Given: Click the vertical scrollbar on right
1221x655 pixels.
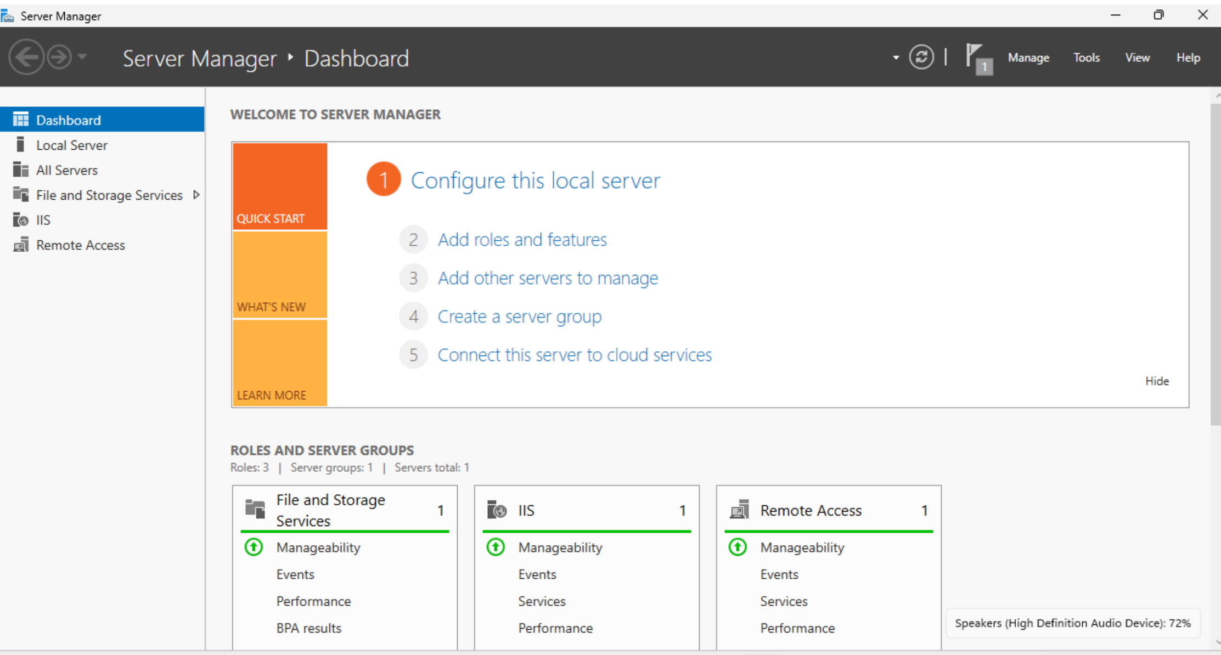Looking at the screenshot, I should 1215,263.
